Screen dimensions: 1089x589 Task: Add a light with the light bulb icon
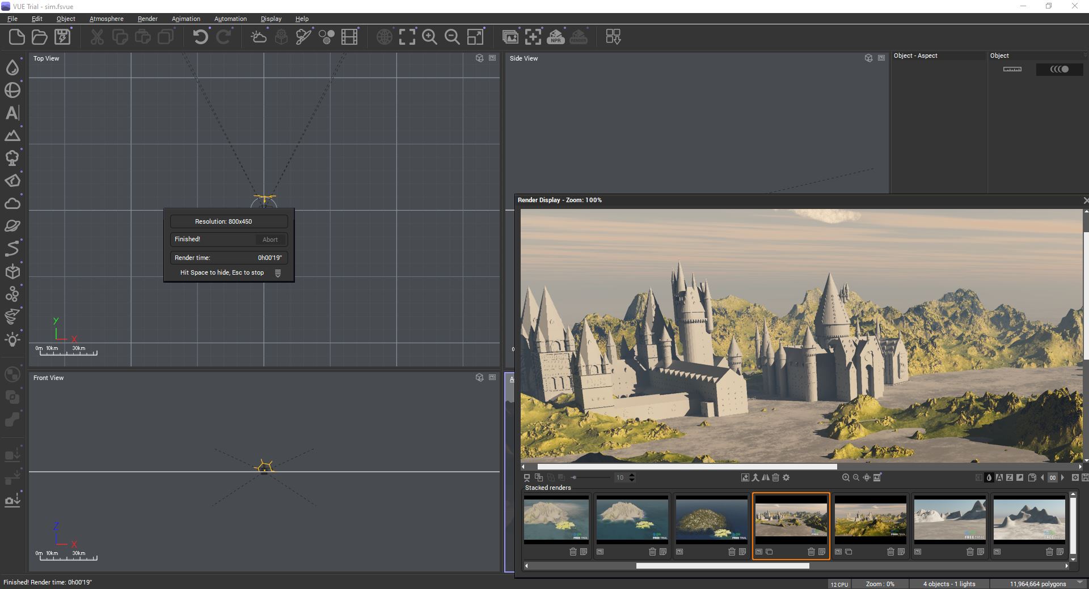click(x=12, y=339)
